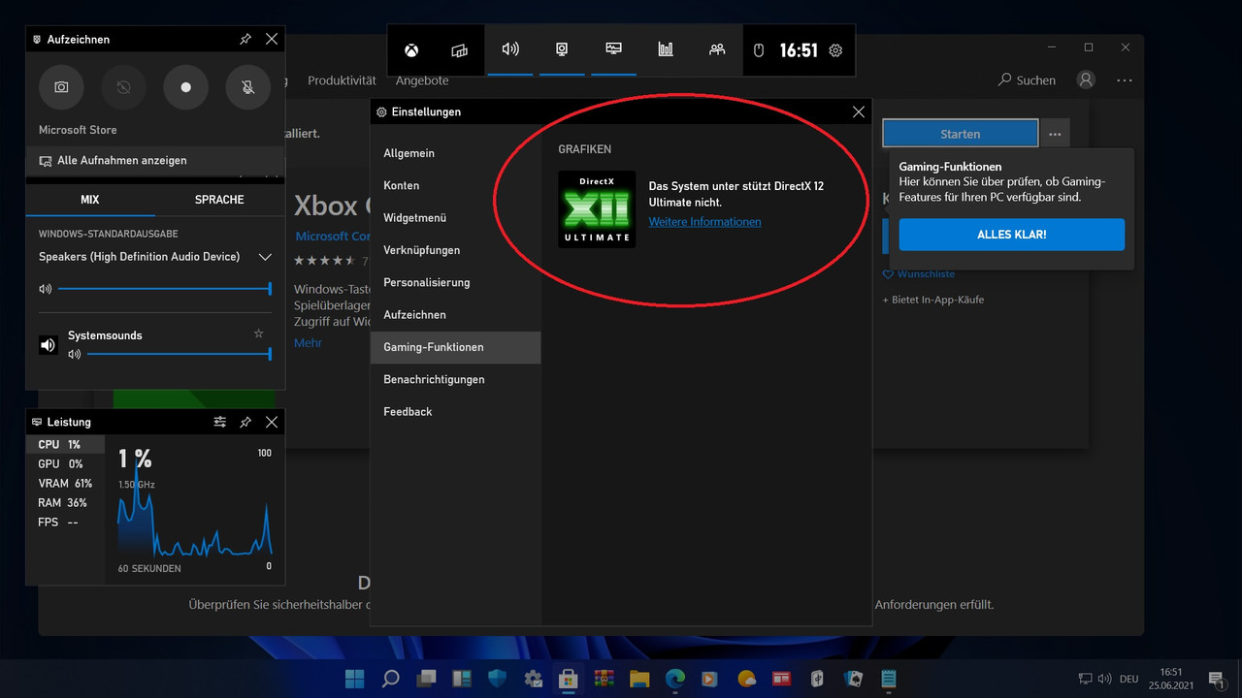Open the Angebote tab in Store
Screen dimensions: 1242x698
tap(422, 80)
